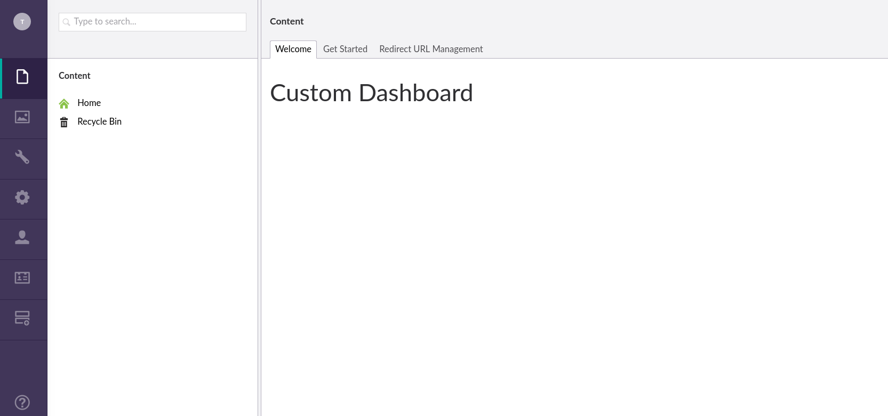Open the Developer gear section
This screenshot has width=888, height=416.
[x=22, y=198]
